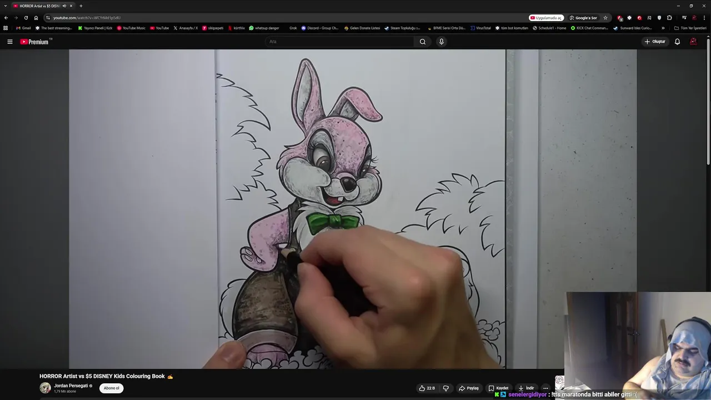
Task: Open the YouTube Music bookmark
Action: (131, 28)
